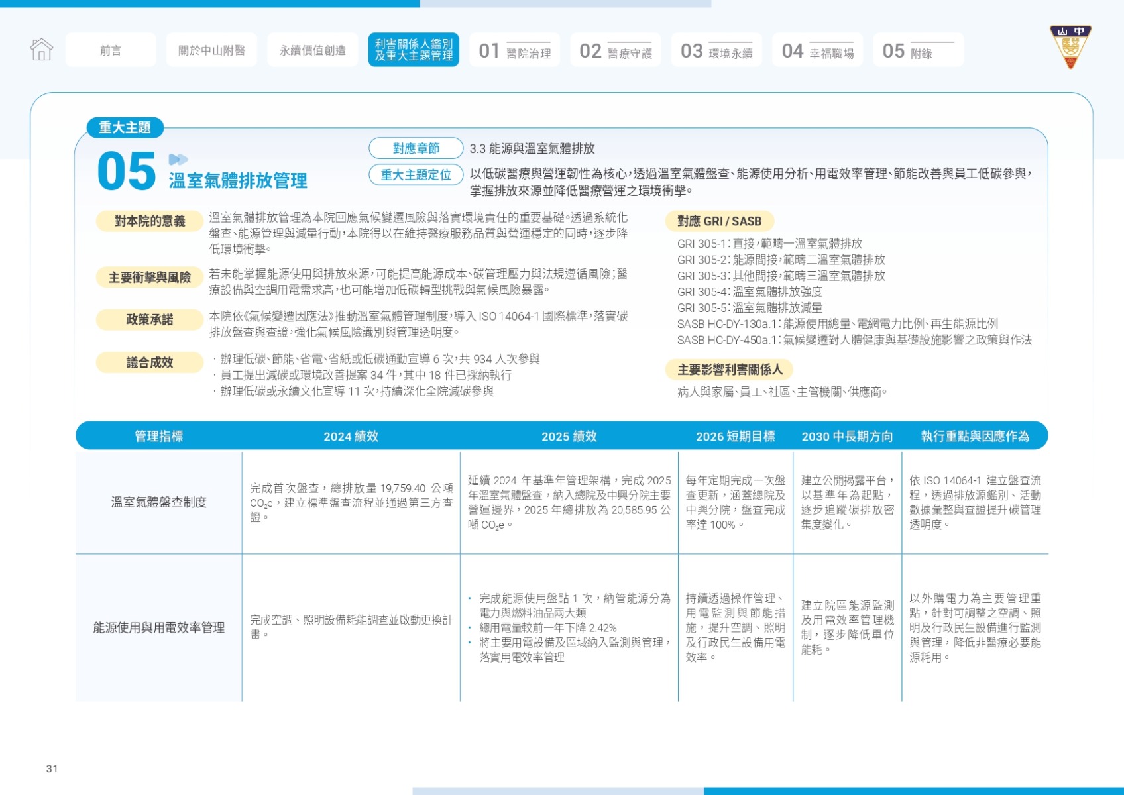This screenshot has width=1124, height=795.
Task: Click the 2025 績效 column header
Action: (x=569, y=436)
